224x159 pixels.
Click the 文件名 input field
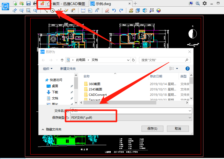[x=129, y=111]
